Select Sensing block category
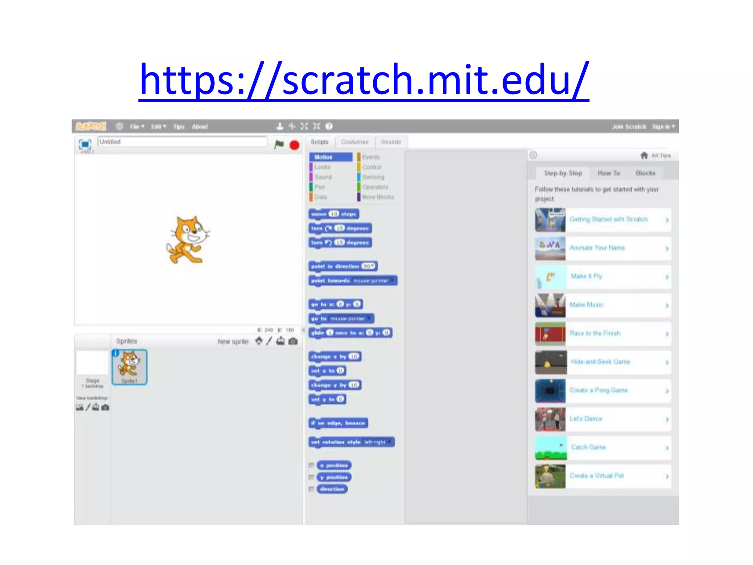This screenshot has width=753, height=565. [373, 177]
